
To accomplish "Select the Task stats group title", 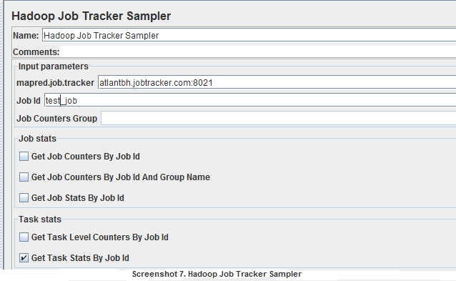I will [40, 220].
